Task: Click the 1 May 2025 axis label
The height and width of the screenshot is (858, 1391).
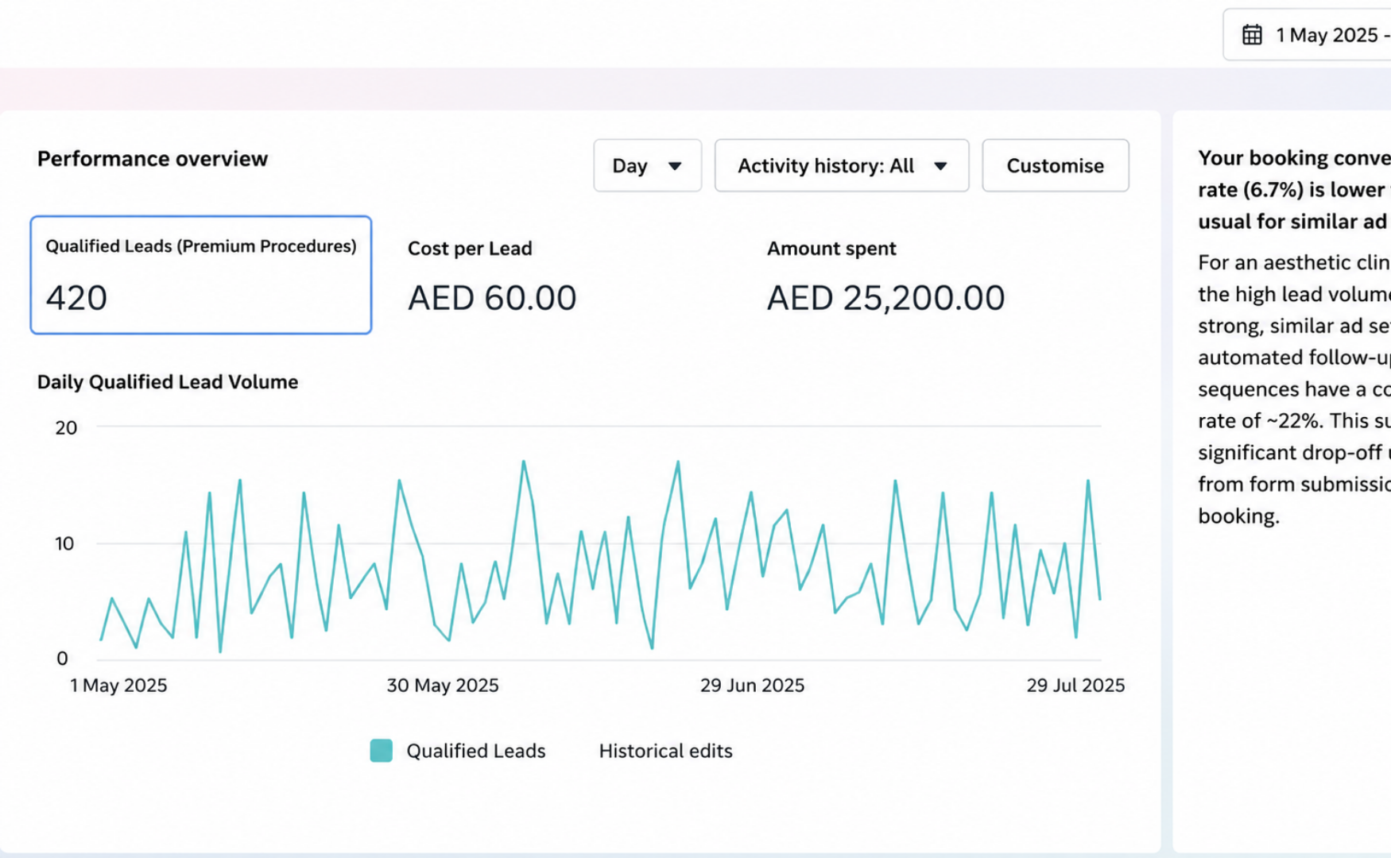Action: tap(118, 686)
